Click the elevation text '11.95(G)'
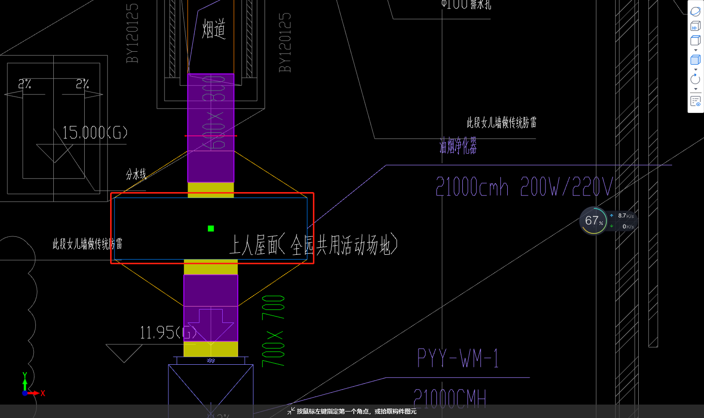The image size is (704, 418). coord(169,332)
